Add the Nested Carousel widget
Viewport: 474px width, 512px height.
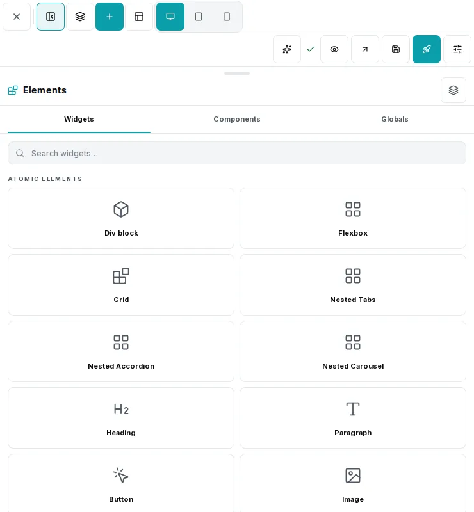353,351
